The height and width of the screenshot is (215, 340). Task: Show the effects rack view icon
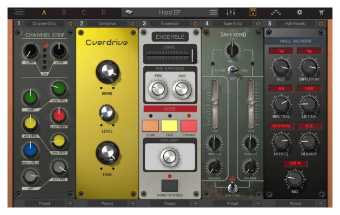coord(253,12)
